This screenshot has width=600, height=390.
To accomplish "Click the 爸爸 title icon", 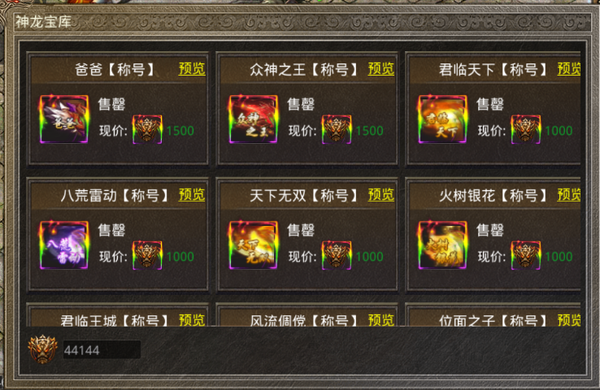I will point(64,119).
